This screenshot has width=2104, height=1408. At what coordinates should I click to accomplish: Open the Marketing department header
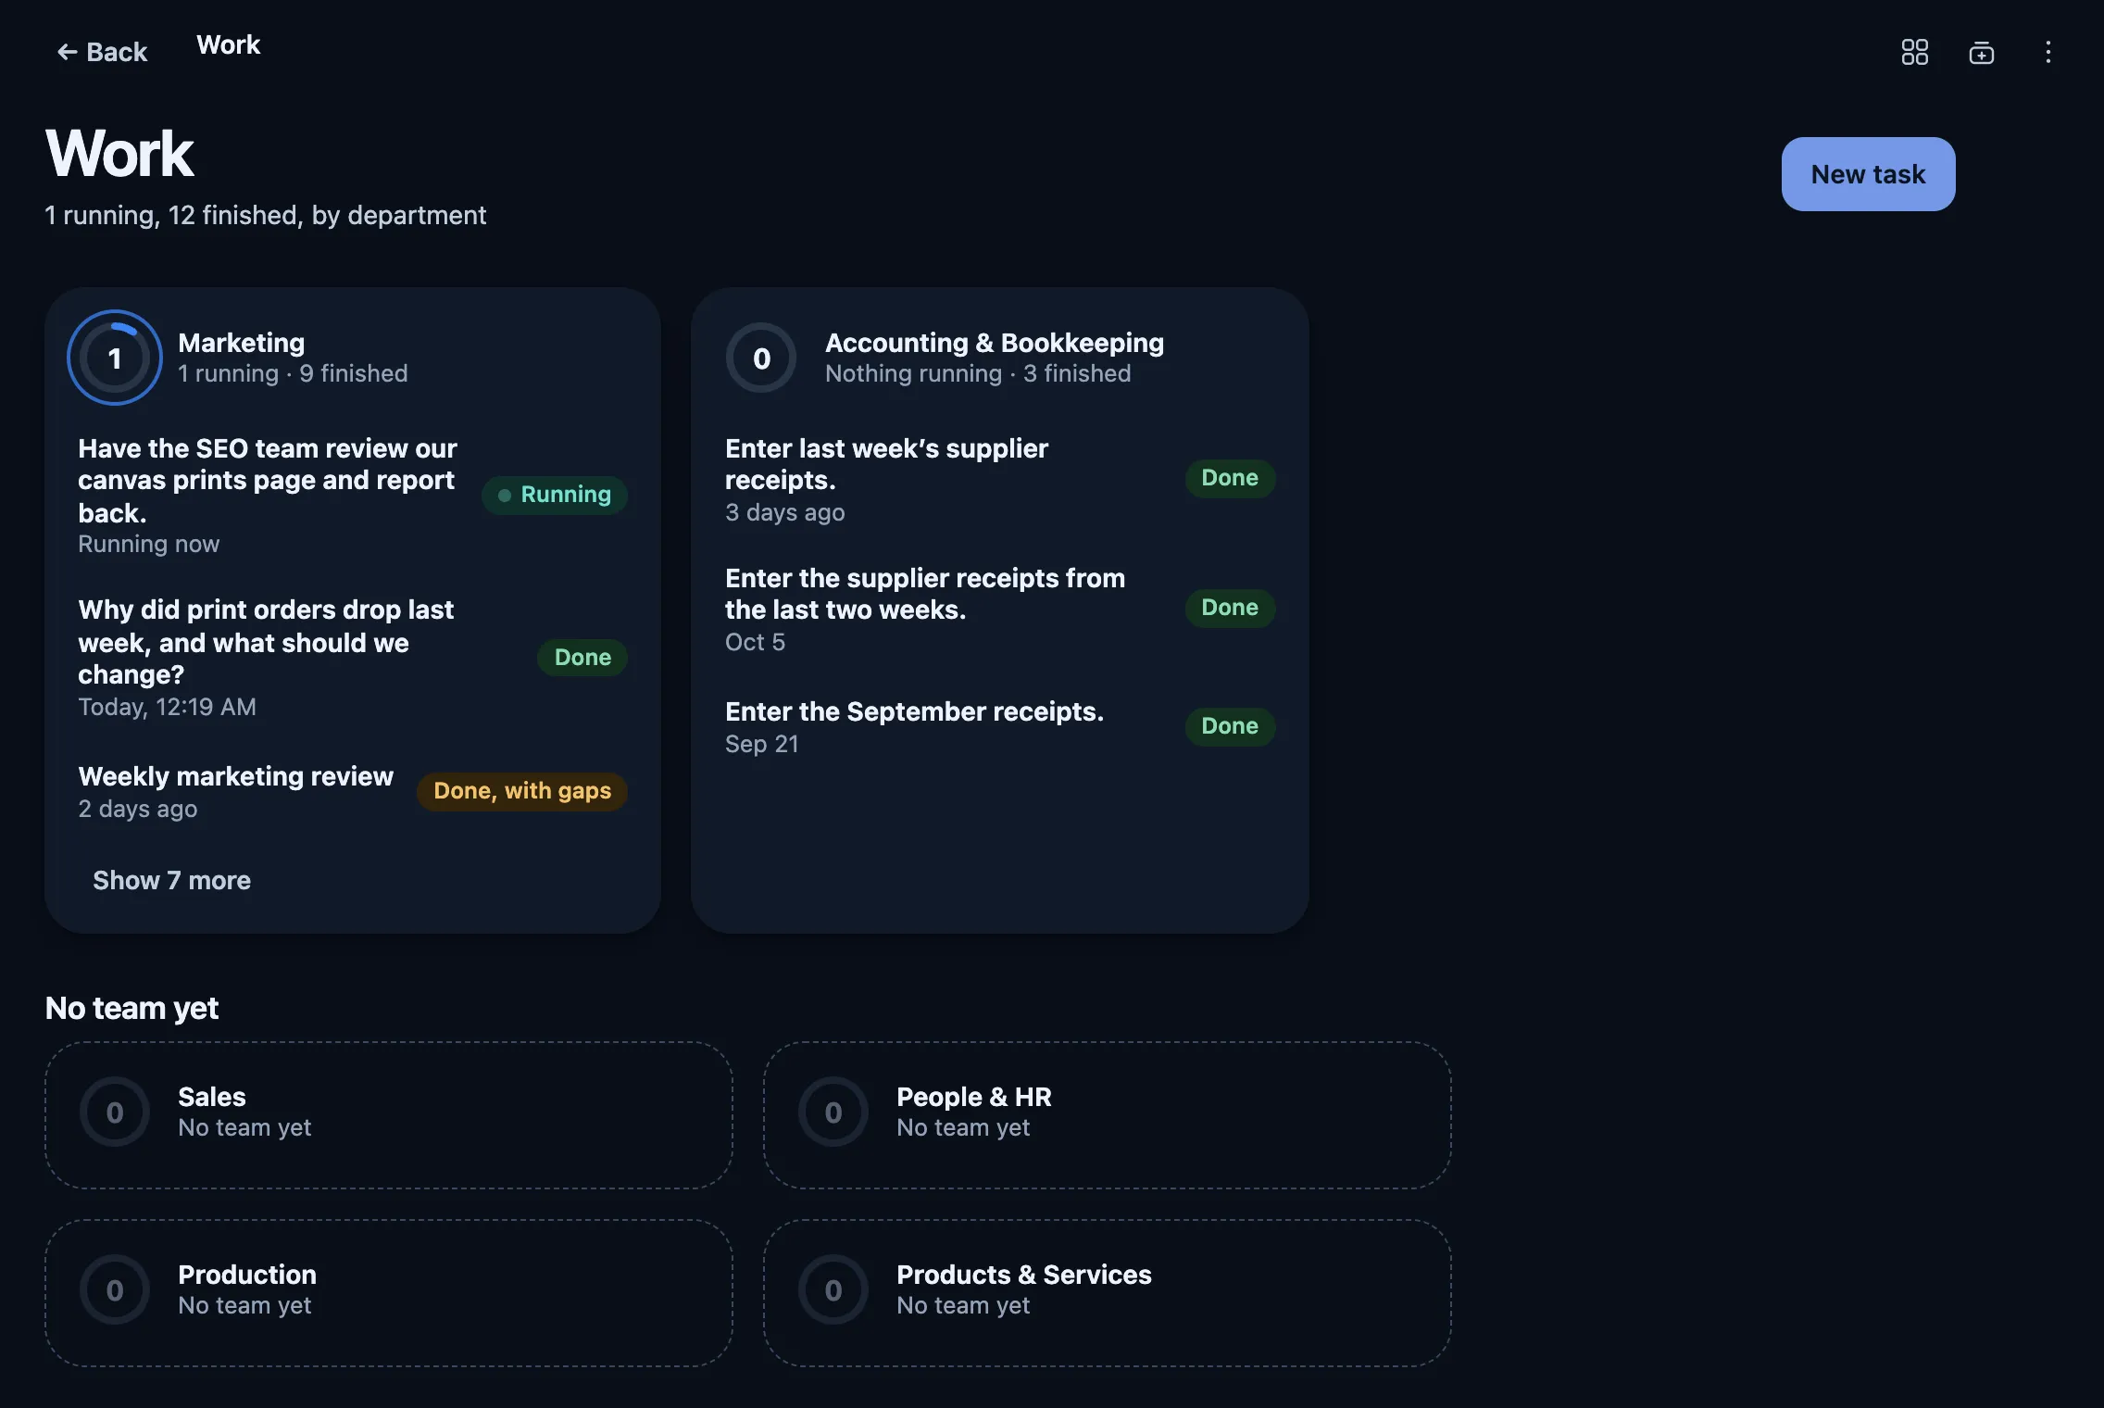[x=353, y=358]
